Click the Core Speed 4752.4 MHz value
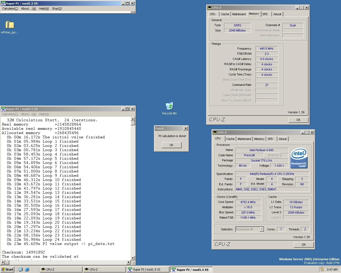 tap(248, 202)
